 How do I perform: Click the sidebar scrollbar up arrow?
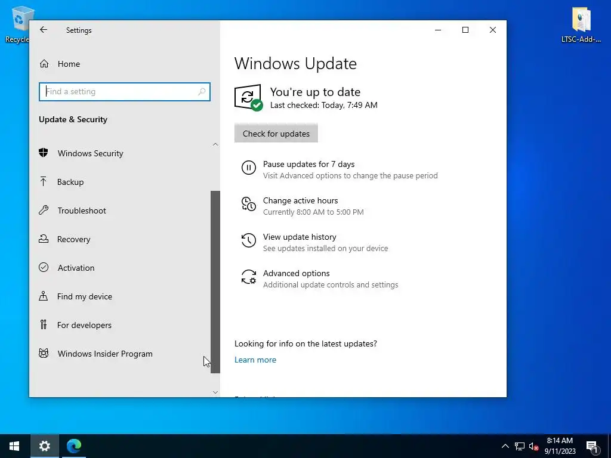[215, 144]
